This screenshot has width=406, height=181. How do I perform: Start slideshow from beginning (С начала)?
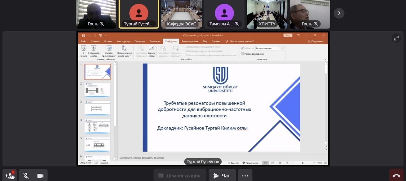click(83, 51)
